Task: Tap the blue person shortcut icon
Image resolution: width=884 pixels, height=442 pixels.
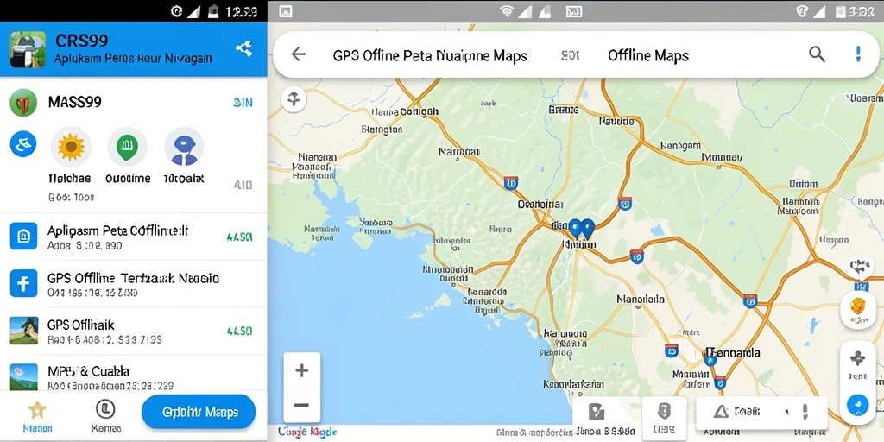Action: [x=184, y=147]
